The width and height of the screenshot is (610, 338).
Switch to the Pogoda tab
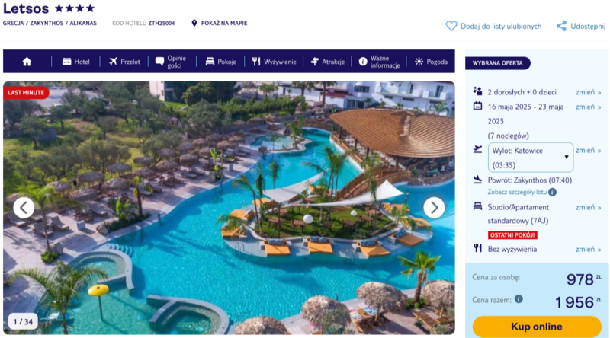pos(431,62)
